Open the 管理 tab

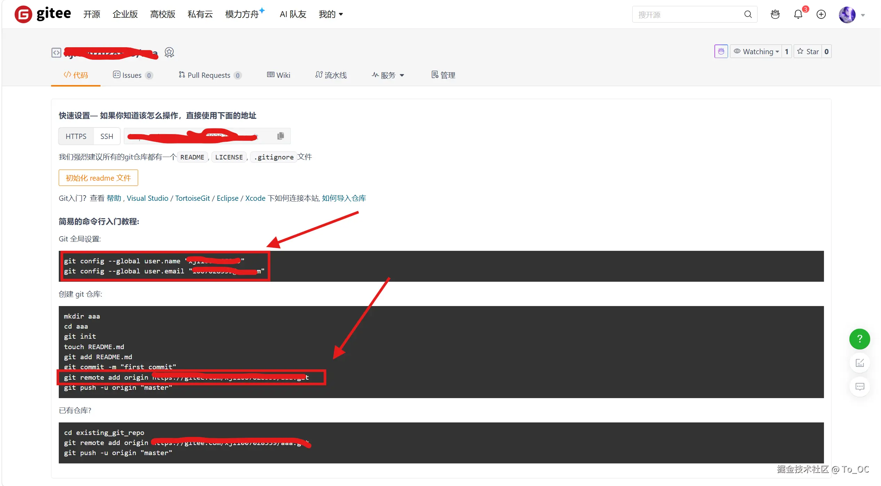click(443, 75)
